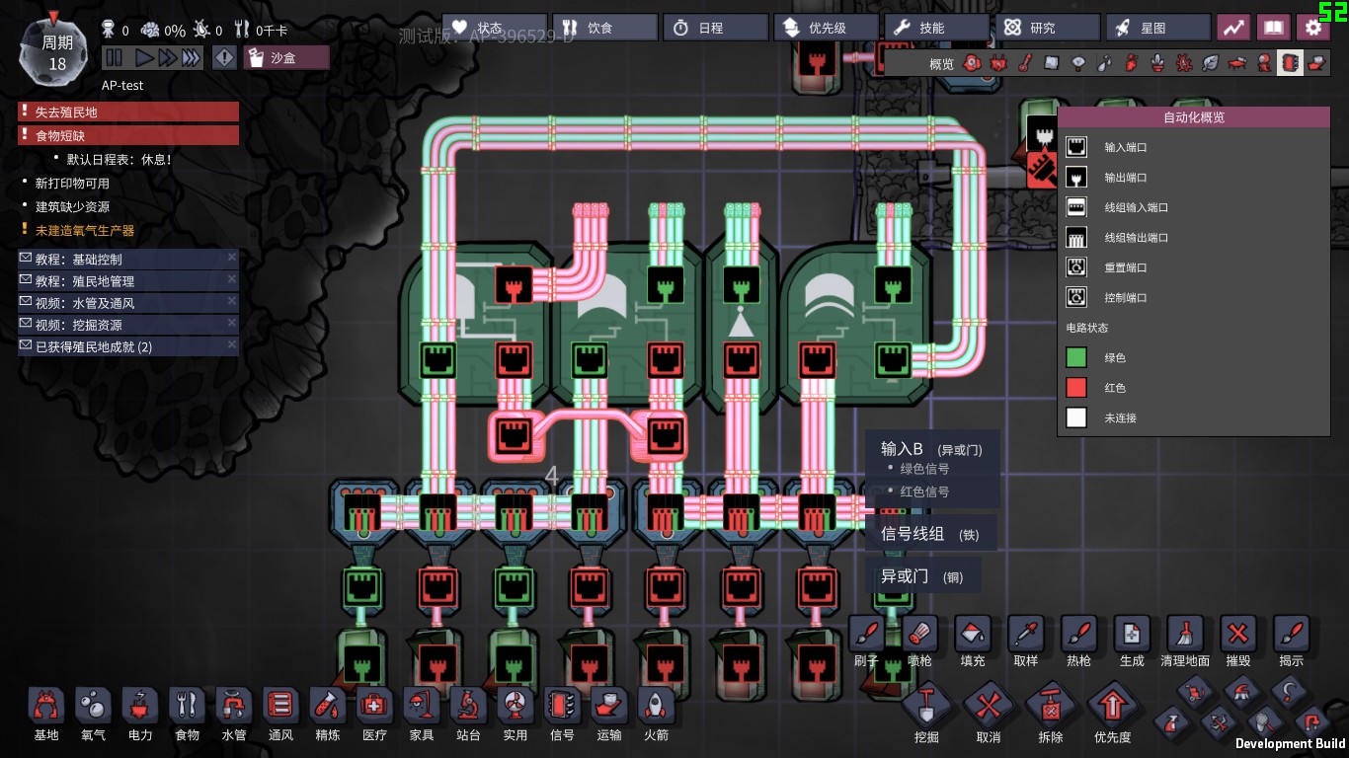Screen dimensions: 1349x758
Task: Select the 刷子 brush sandbox tool
Action: tap(866, 635)
